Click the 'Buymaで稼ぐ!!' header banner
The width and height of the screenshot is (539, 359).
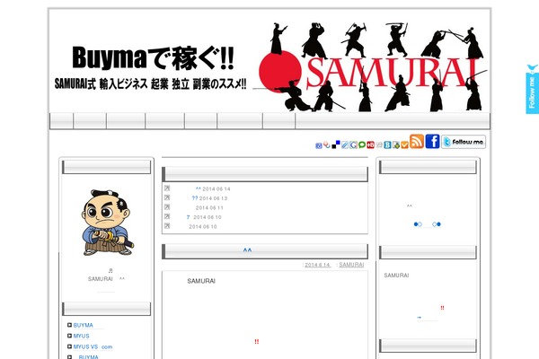(153, 57)
